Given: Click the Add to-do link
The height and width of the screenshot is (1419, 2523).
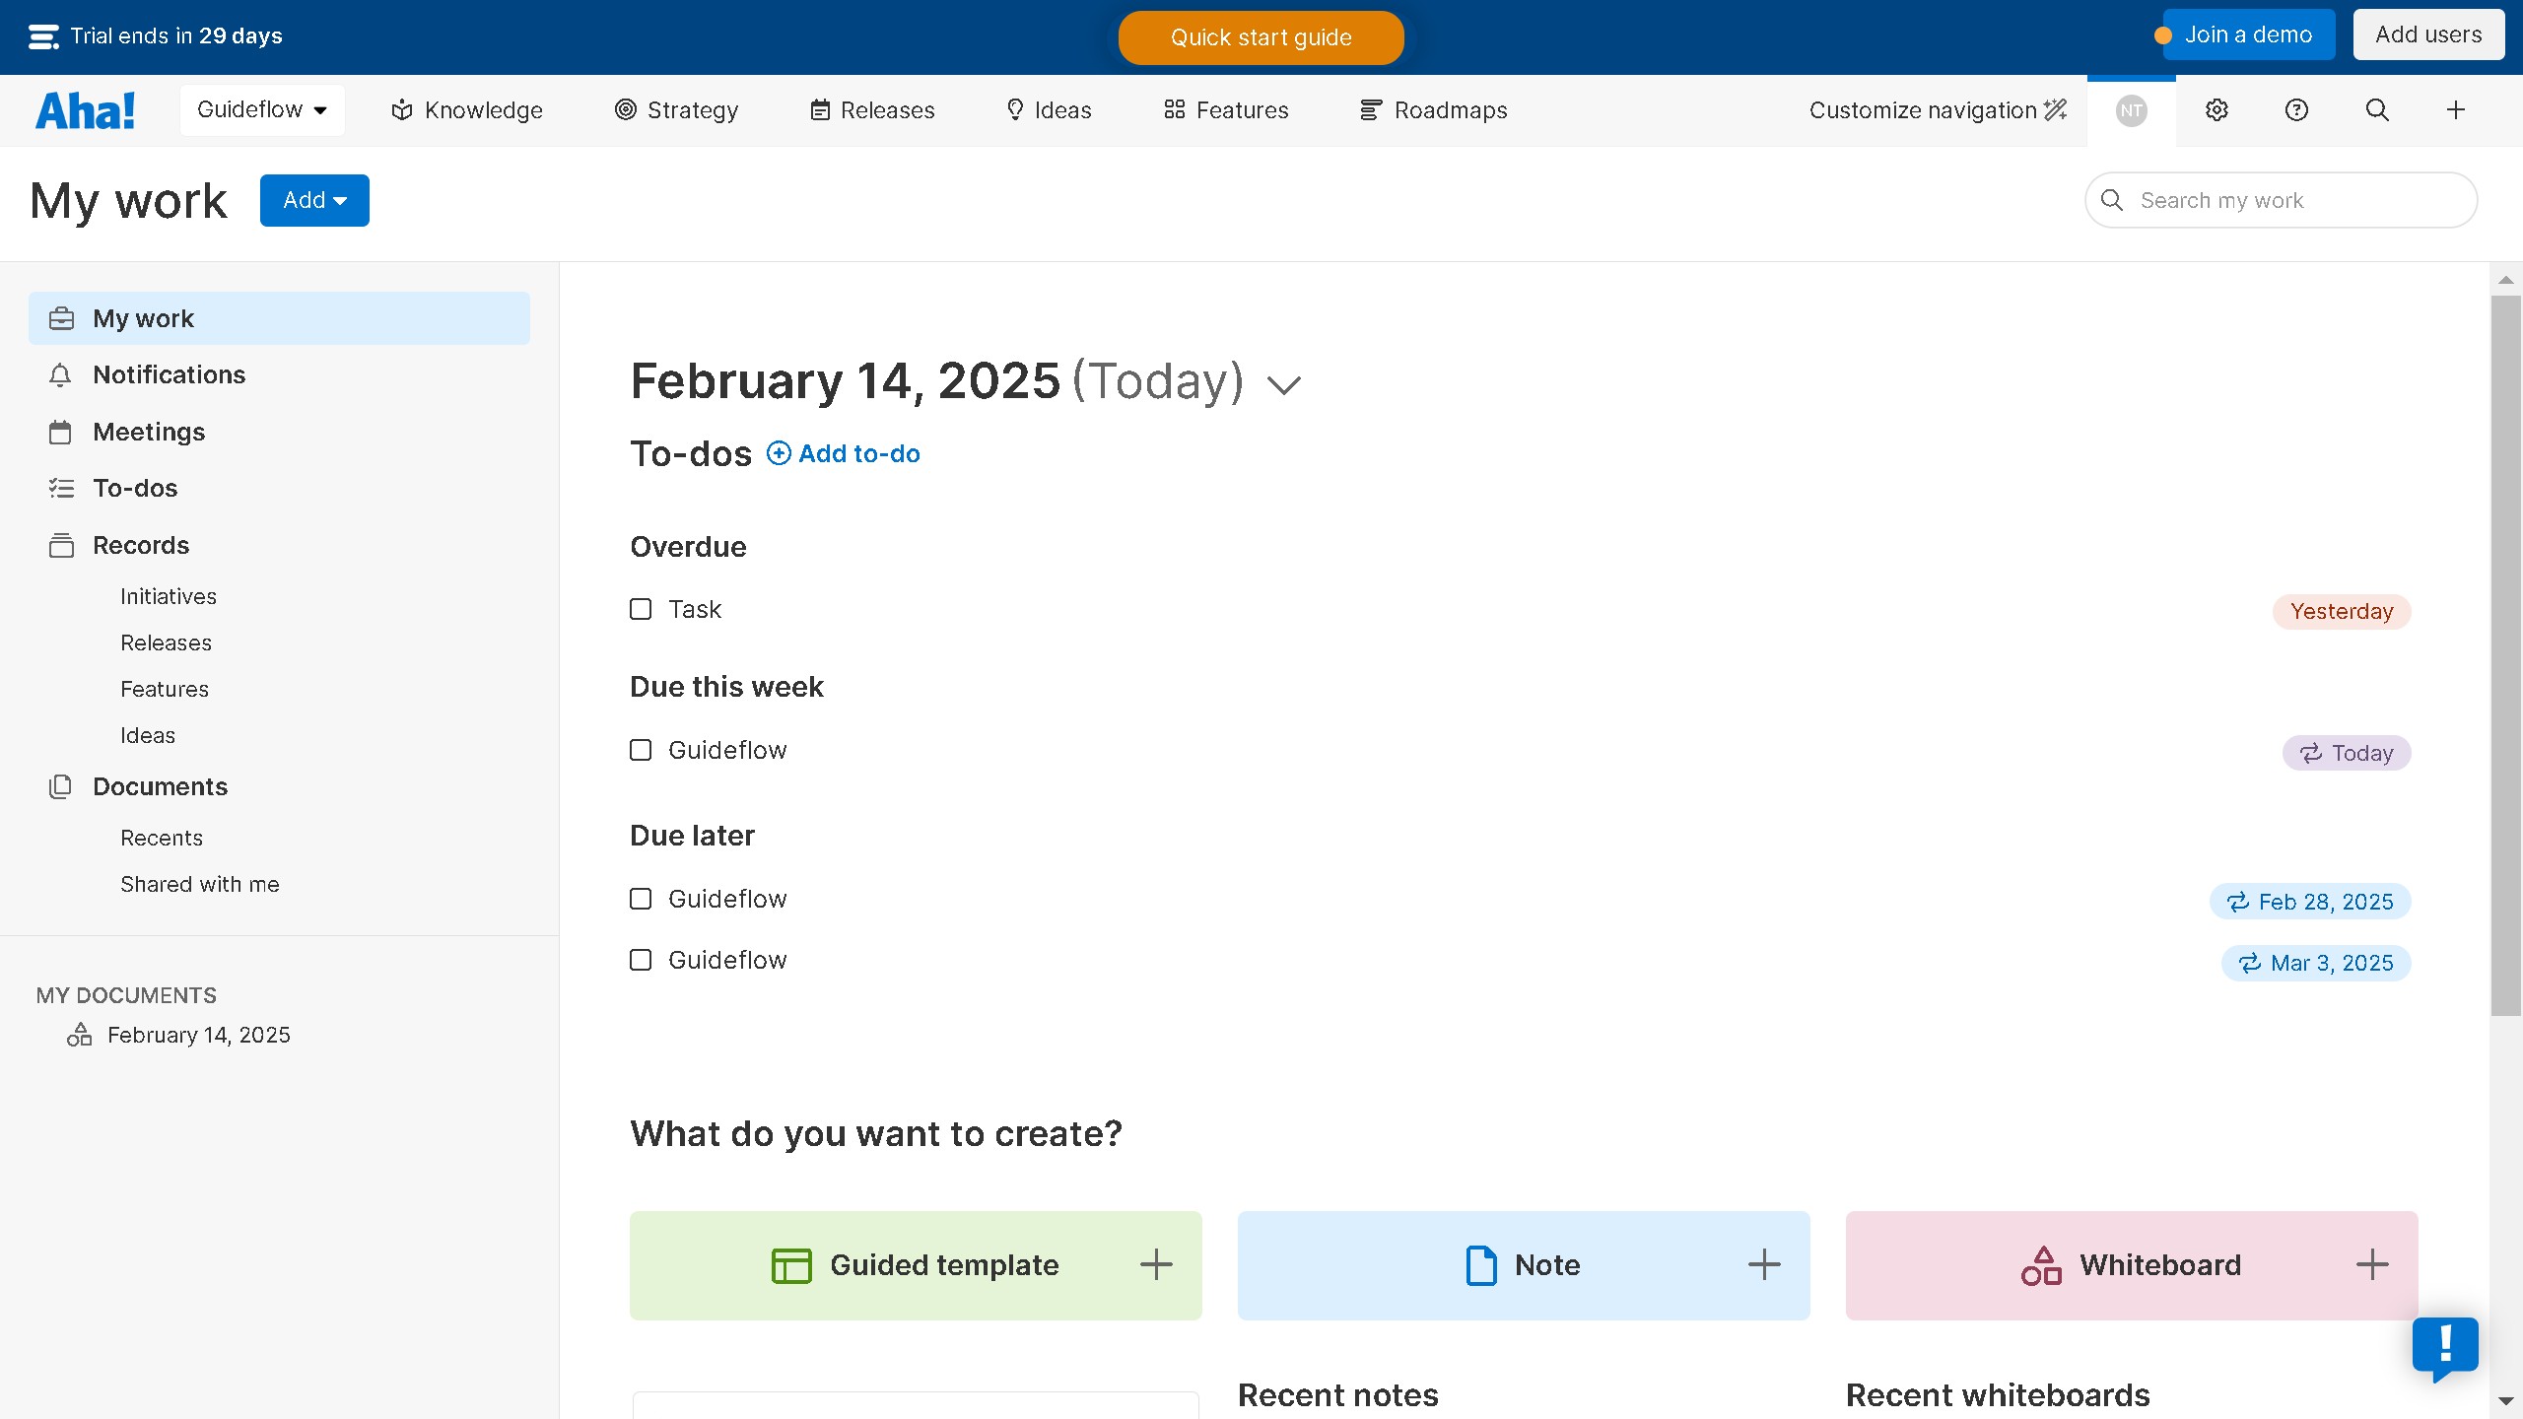Looking at the screenshot, I should tap(843, 453).
